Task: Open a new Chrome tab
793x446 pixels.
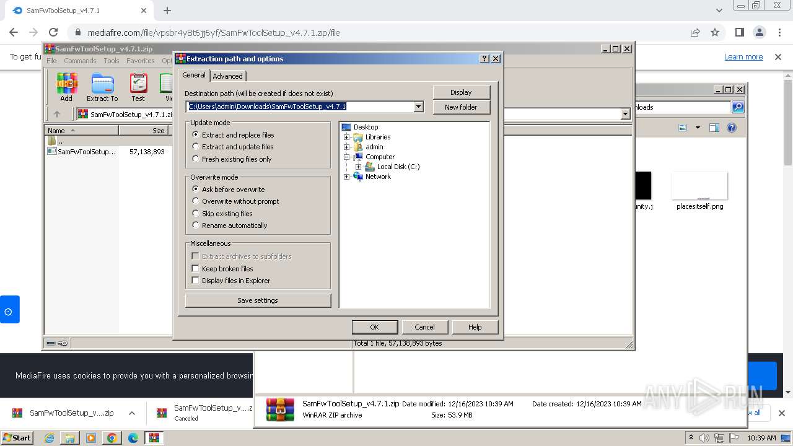Action: click(167, 11)
